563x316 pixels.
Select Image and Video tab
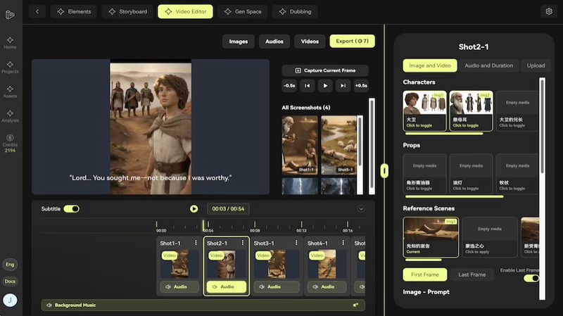430,65
